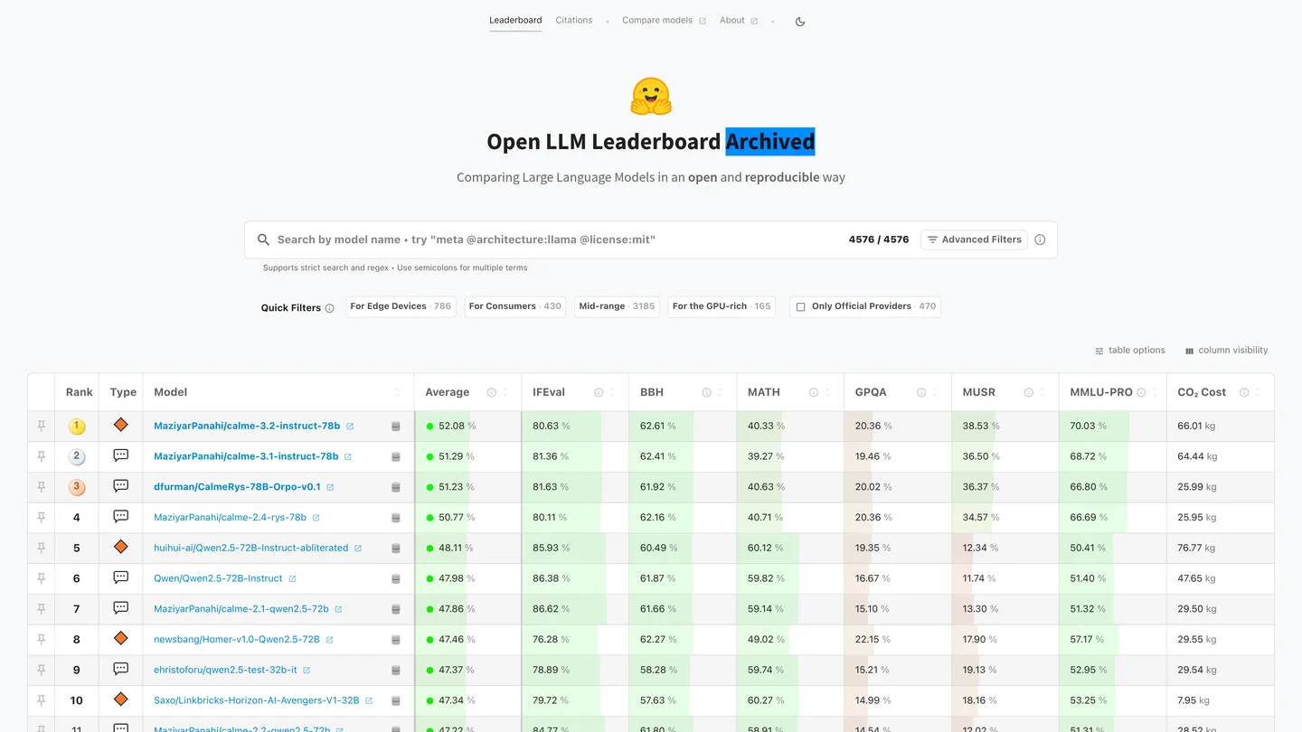Image resolution: width=1302 pixels, height=732 pixels.
Task: Sort by the CO₂ Cost column arrows
Action: (1258, 392)
